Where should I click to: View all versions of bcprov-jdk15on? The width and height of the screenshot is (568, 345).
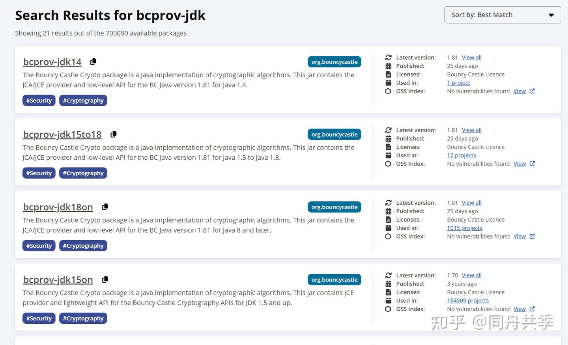471,275
